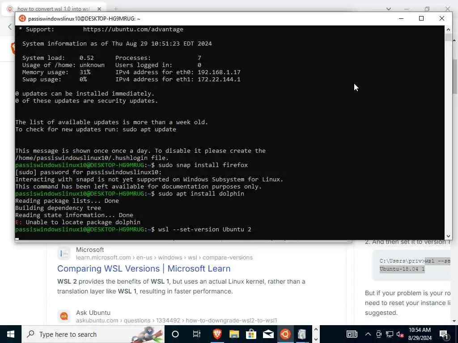Click the muted volume tray icon
This screenshot has width=458, height=343.
(400, 334)
